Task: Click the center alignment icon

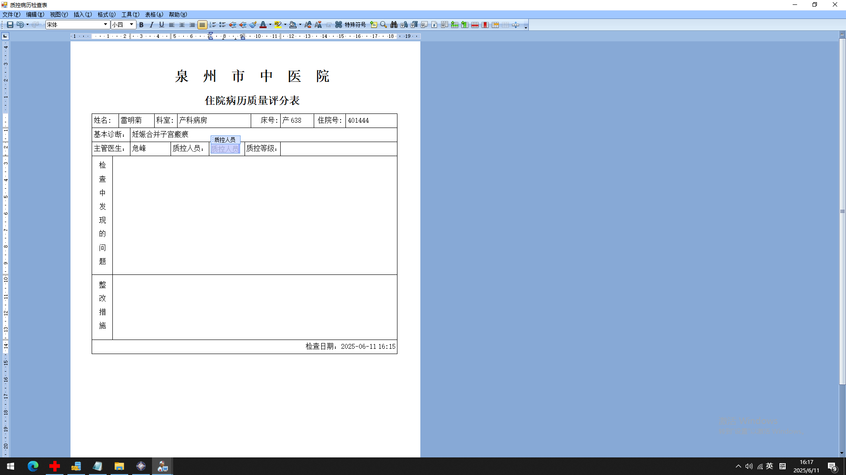Action: tap(182, 25)
